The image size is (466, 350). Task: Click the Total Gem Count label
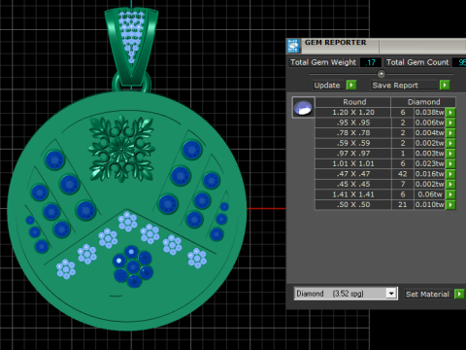pos(417,62)
